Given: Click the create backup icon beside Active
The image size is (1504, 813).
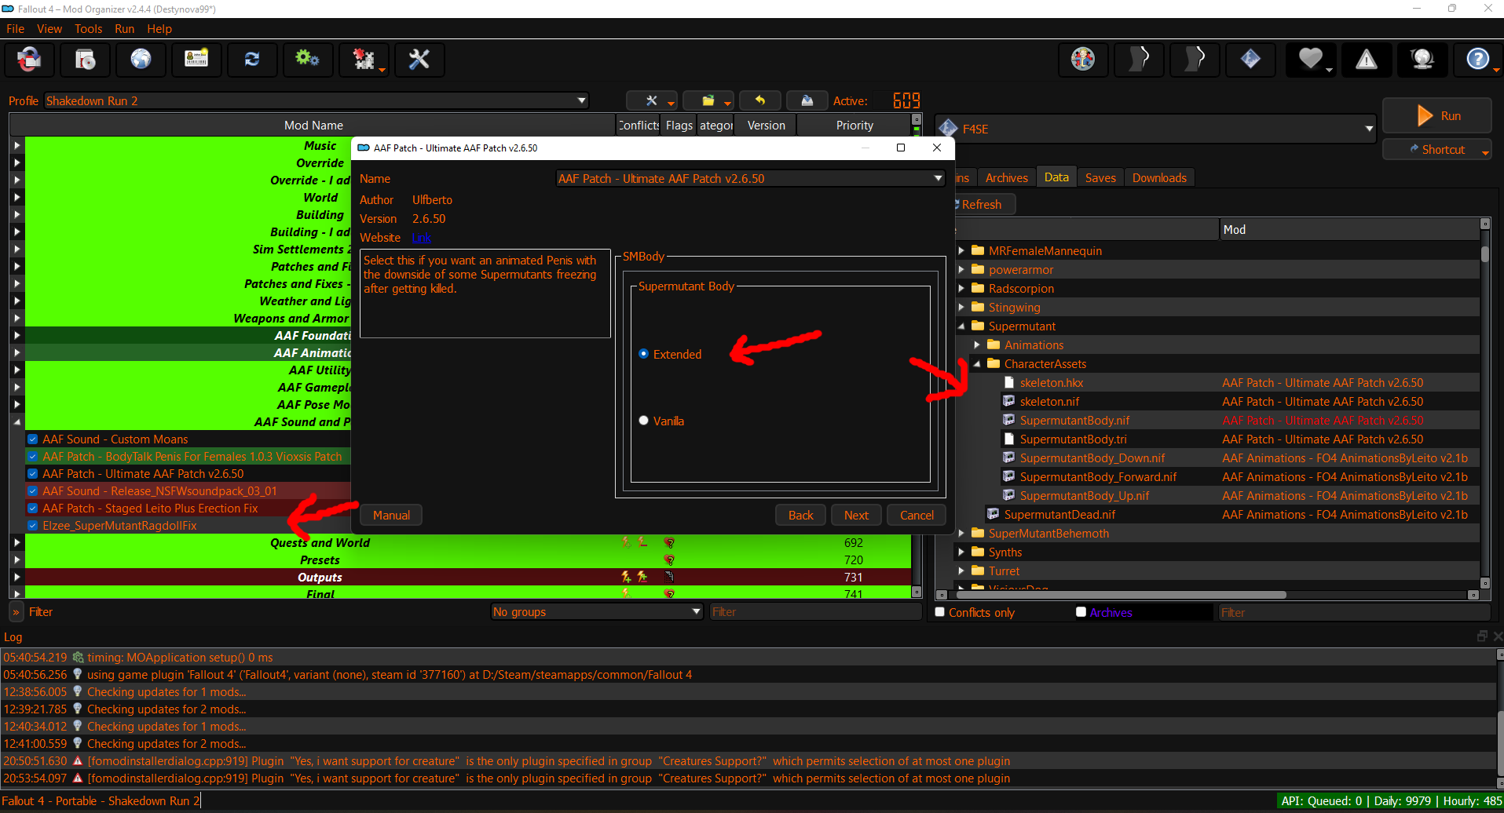Looking at the screenshot, I should point(807,100).
